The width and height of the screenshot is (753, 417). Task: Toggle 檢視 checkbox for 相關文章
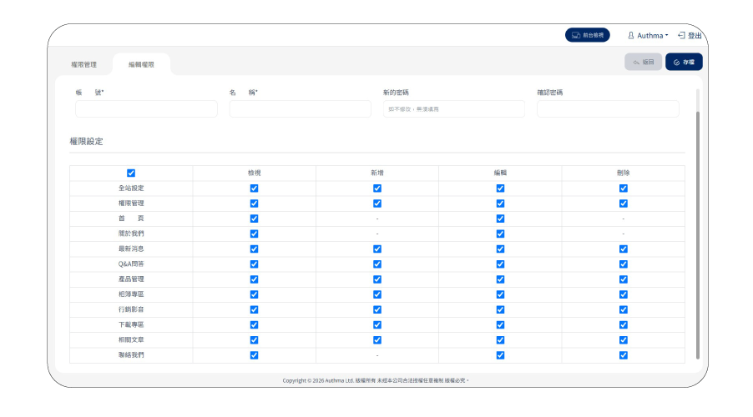click(x=254, y=340)
